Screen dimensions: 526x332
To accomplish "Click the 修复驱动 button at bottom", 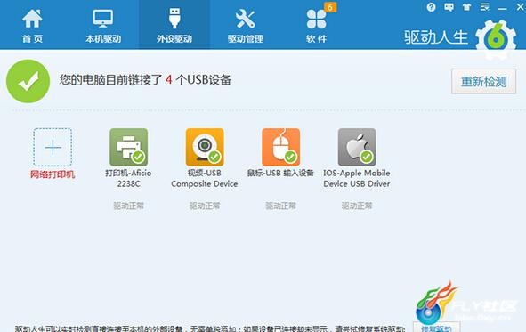I will pyautogui.click(x=436, y=328).
